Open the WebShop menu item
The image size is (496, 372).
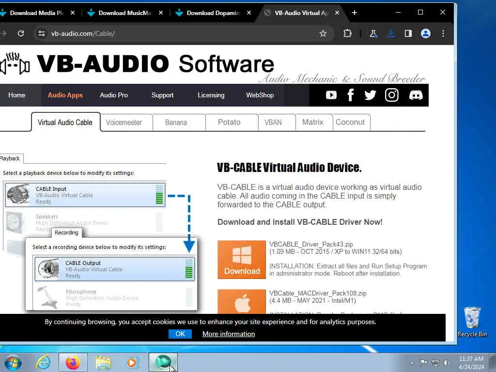click(260, 95)
